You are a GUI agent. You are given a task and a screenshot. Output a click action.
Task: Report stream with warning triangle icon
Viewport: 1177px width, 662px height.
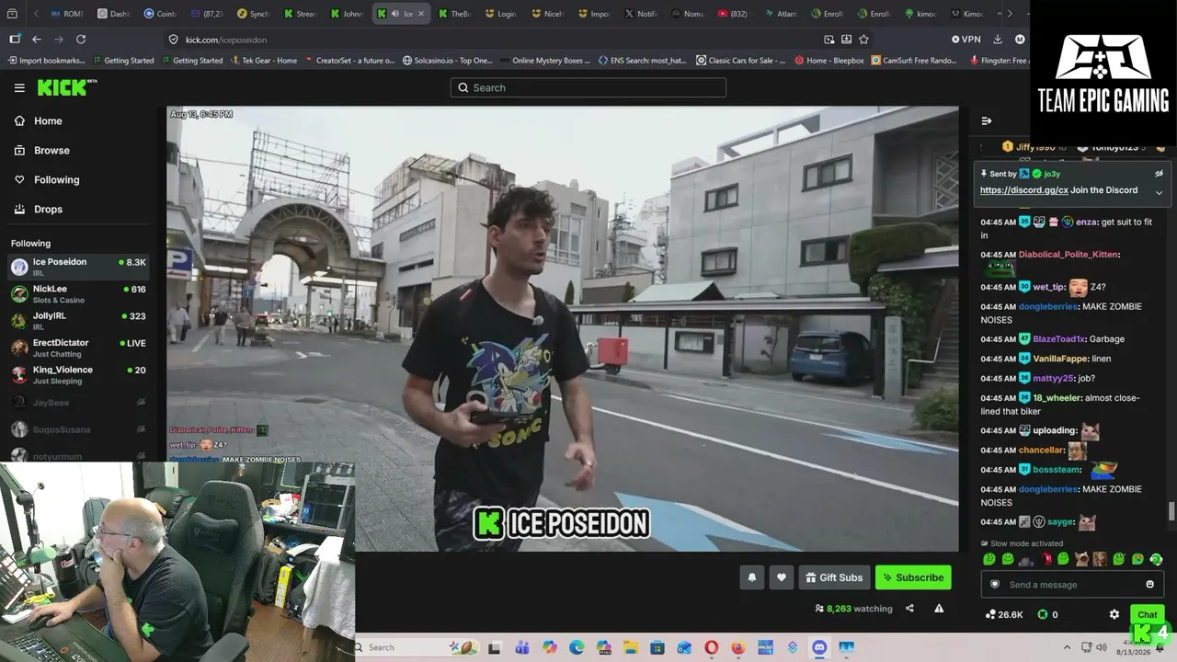point(939,609)
